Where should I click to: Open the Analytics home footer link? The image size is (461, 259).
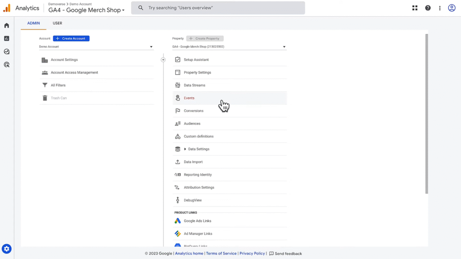click(x=189, y=254)
